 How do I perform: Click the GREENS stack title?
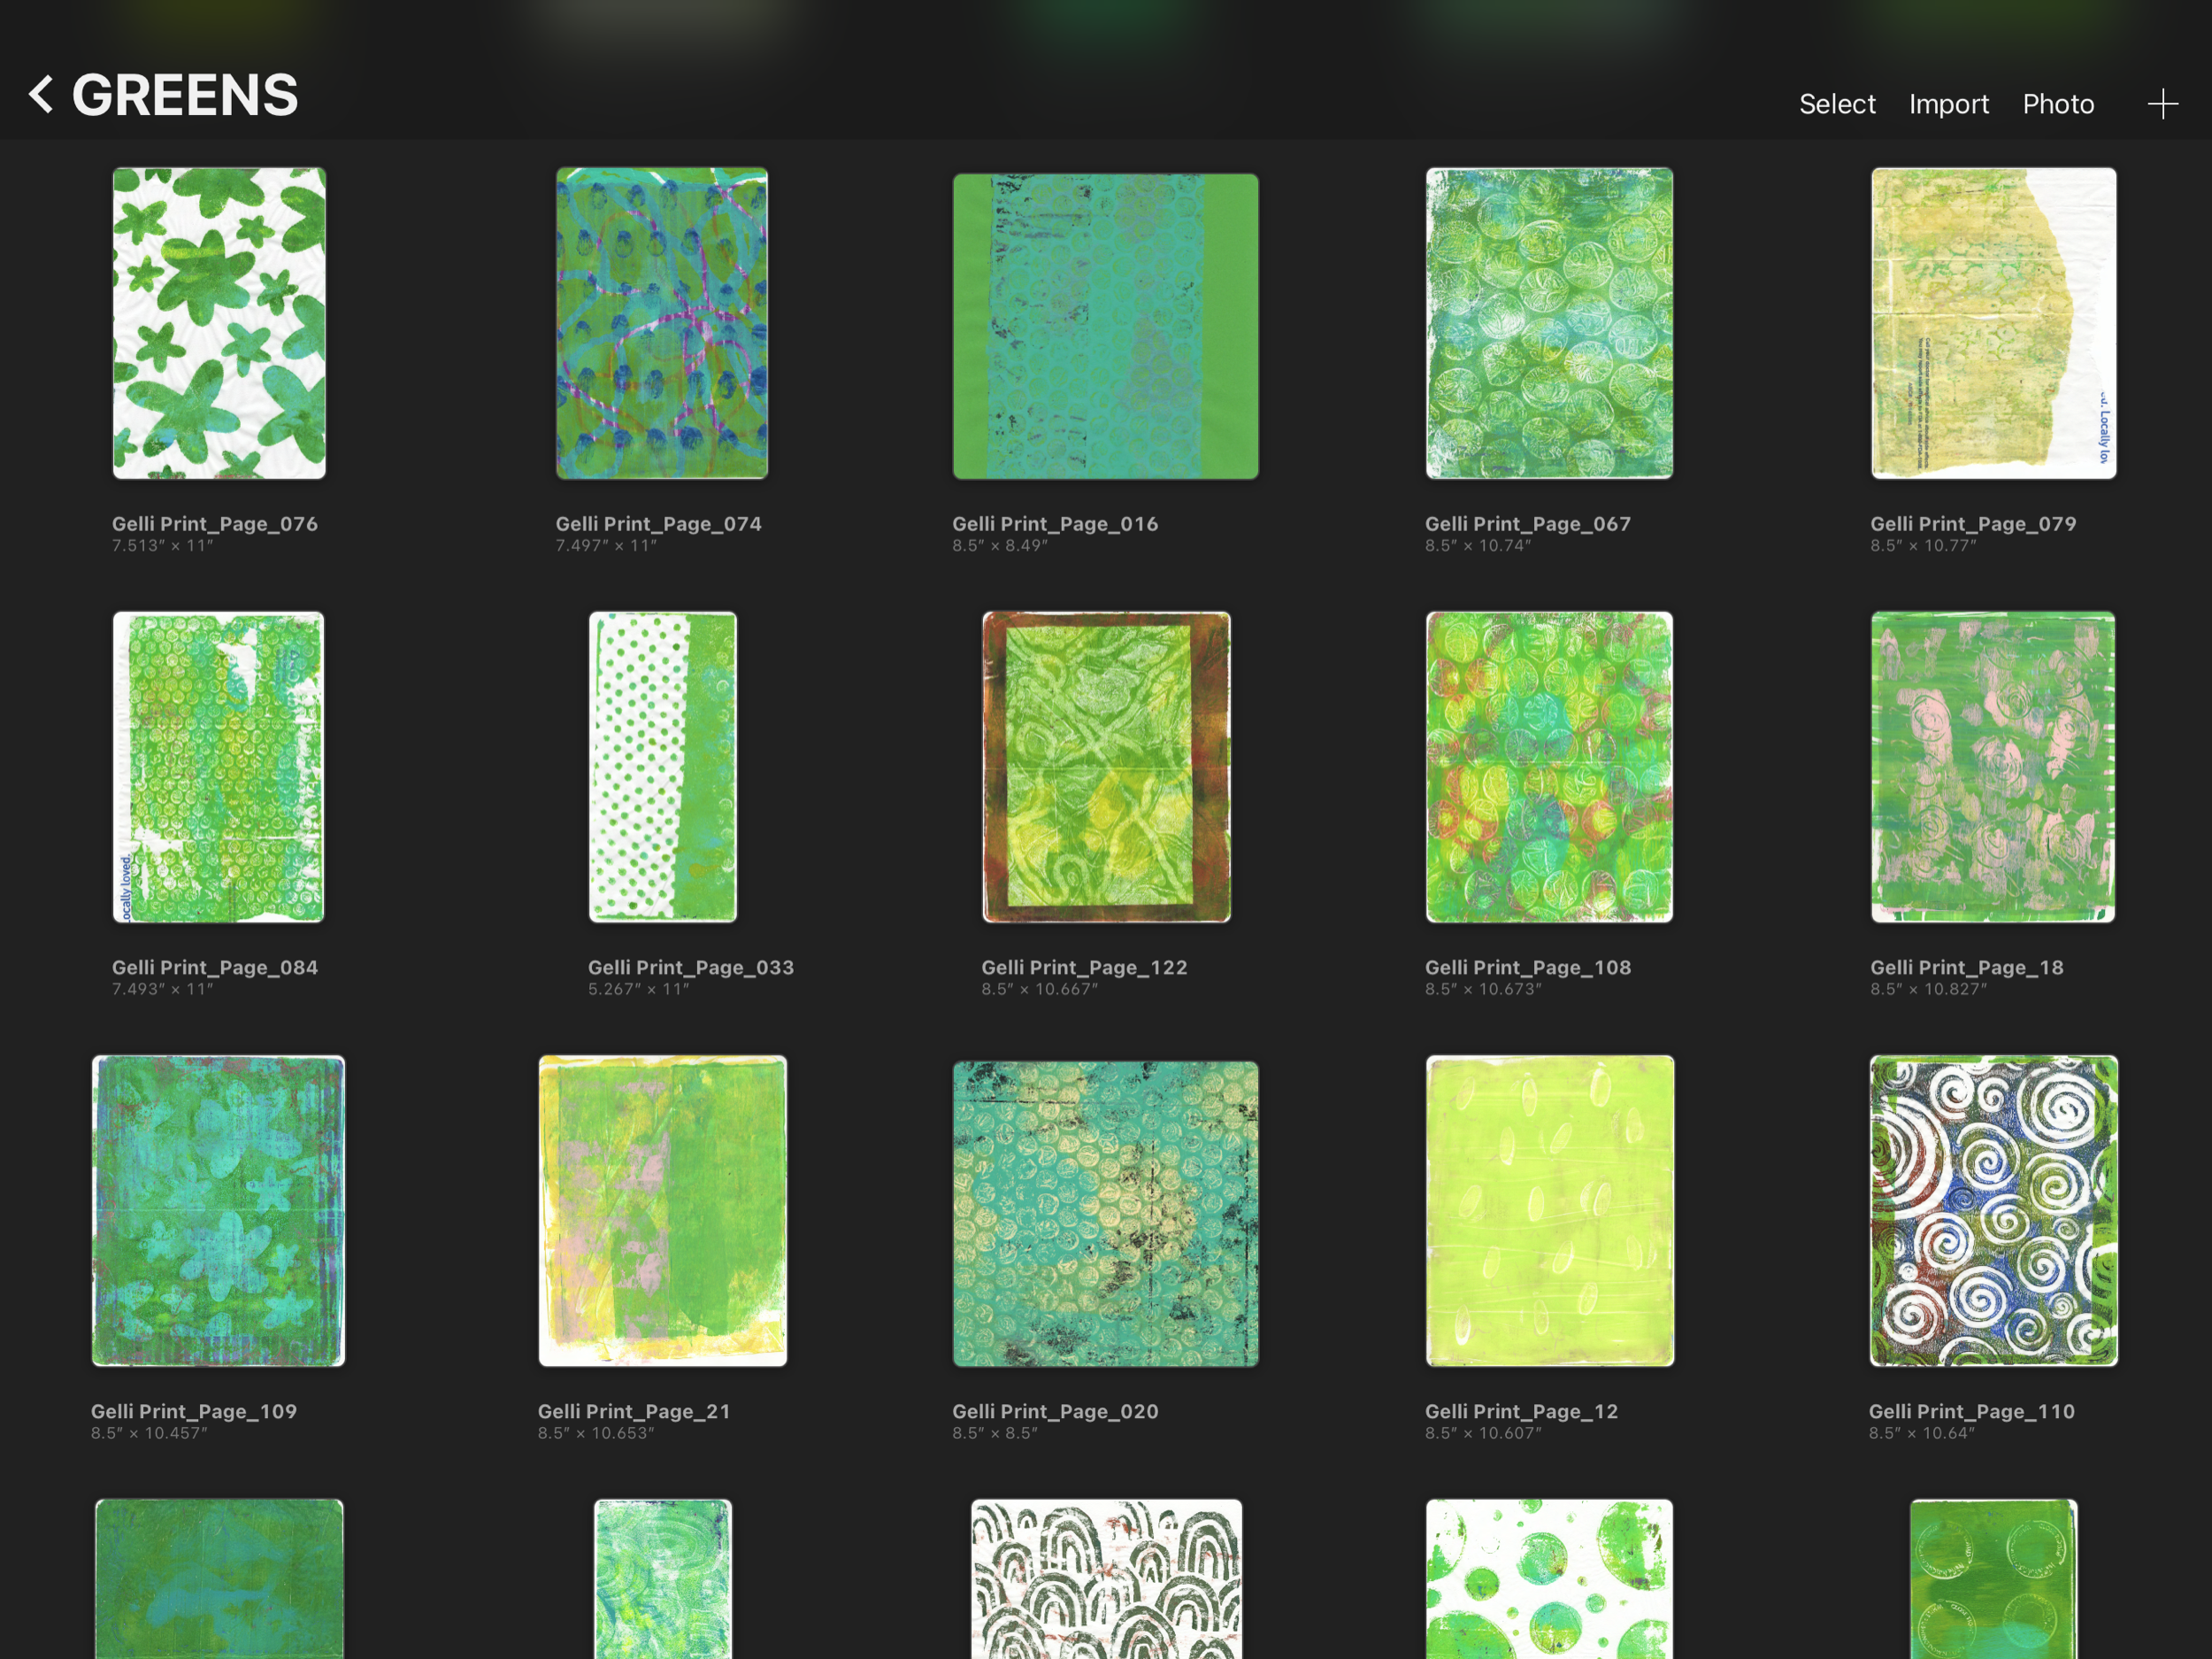pos(185,95)
